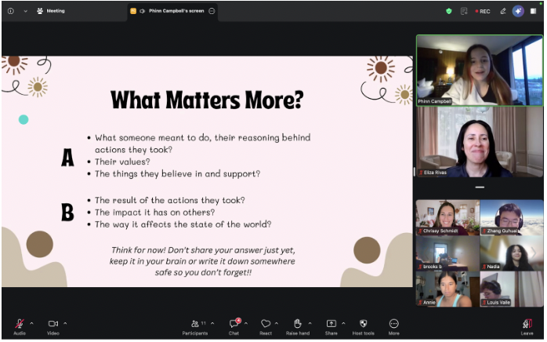The height and width of the screenshot is (342, 547).
Task: Open the notes icon near REC
Action: coord(464,11)
